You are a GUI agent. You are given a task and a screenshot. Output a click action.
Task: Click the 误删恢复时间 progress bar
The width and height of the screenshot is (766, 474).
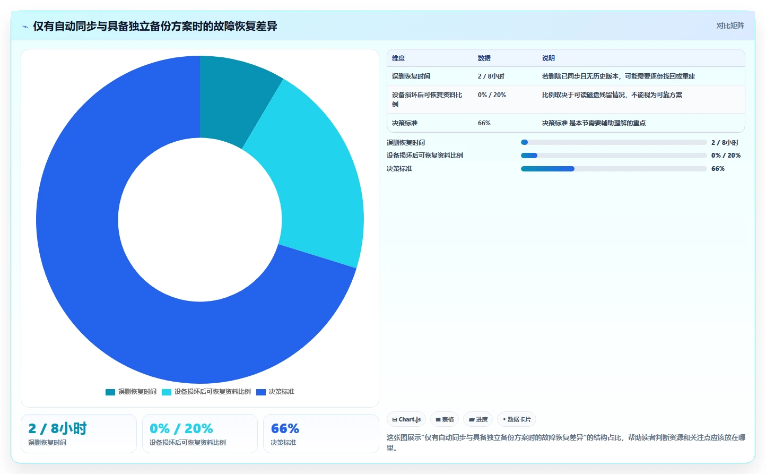pos(614,142)
